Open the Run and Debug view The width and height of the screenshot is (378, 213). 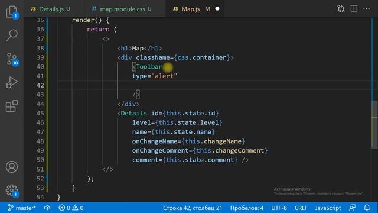point(12,83)
